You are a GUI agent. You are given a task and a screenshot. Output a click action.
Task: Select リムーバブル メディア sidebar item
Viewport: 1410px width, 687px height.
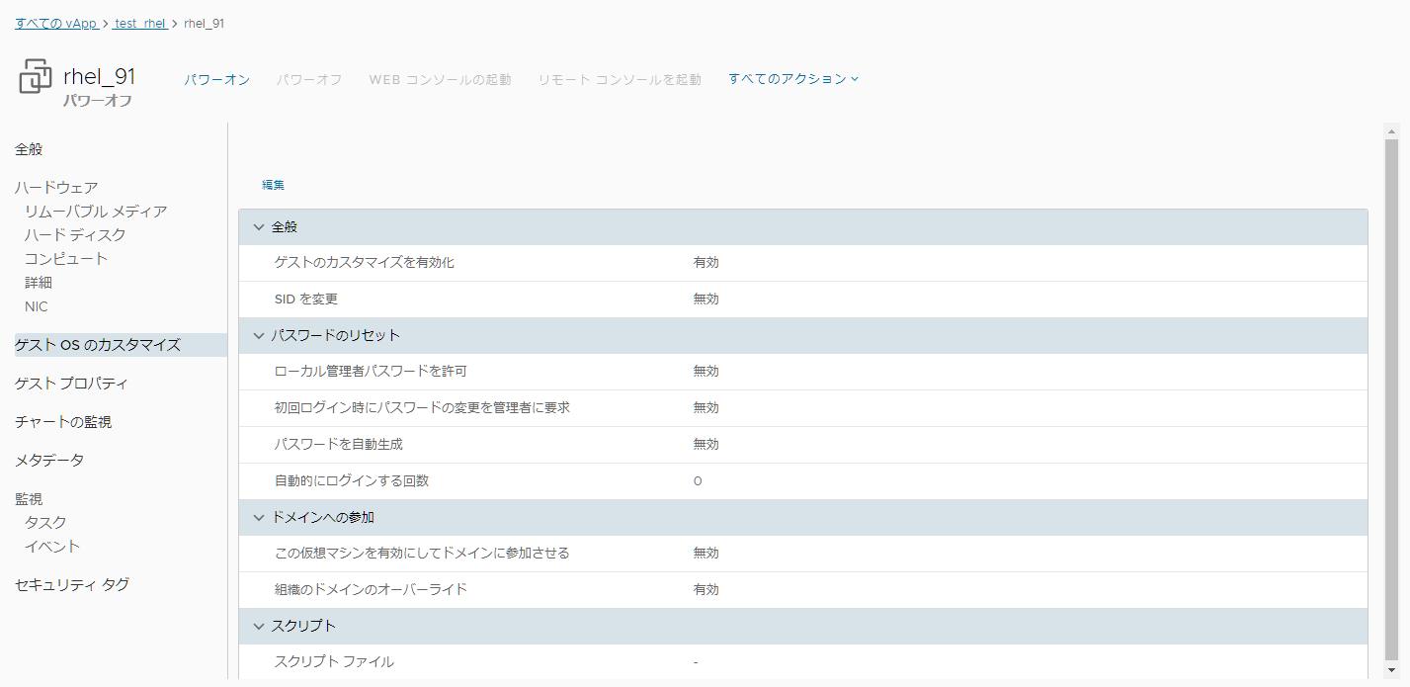(x=96, y=211)
